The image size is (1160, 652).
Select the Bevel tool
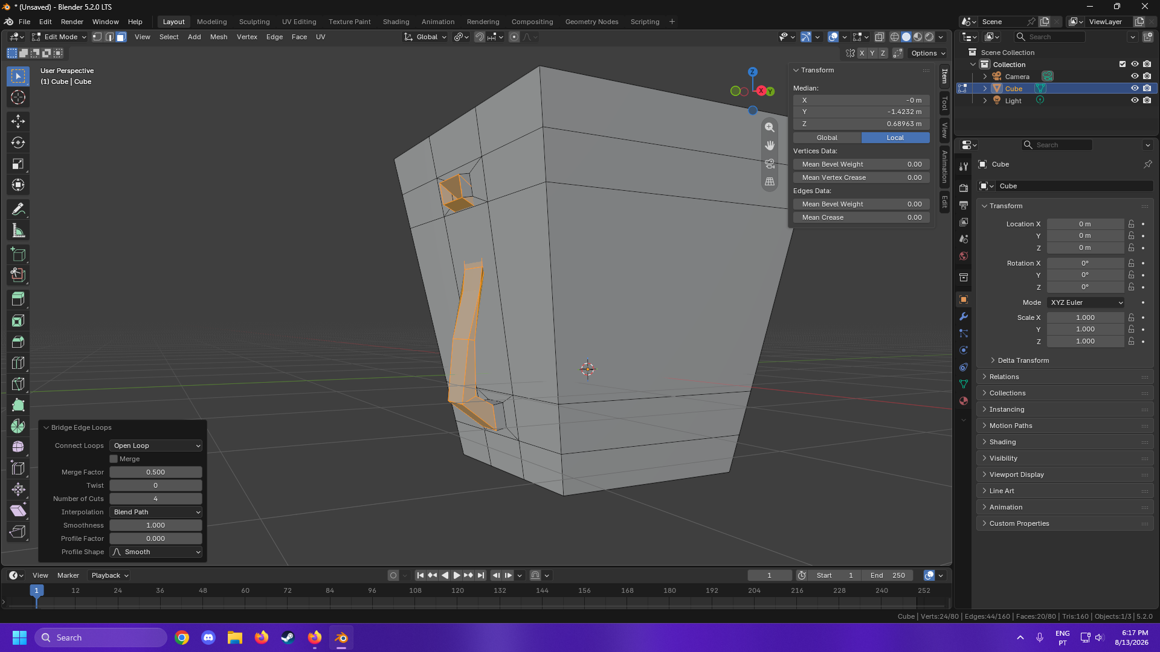(x=18, y=342)
